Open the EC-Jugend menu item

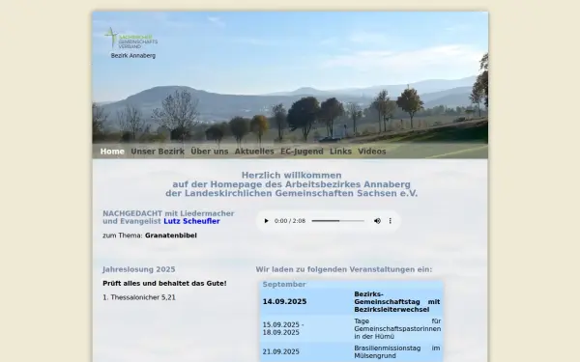tap(302, 152)
